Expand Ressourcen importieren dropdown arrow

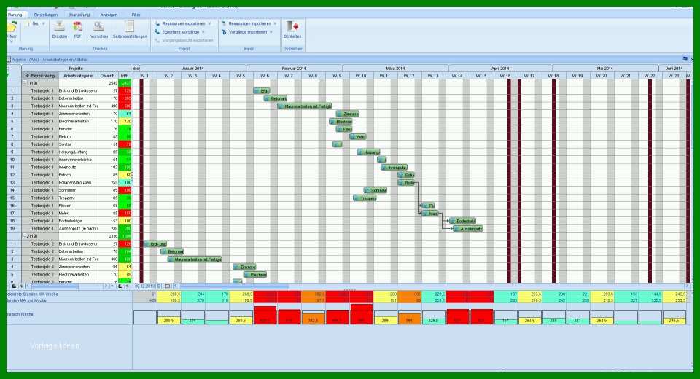275,23
